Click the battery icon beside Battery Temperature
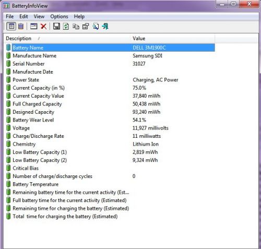 pyautogui.click(x=8, y=184)
